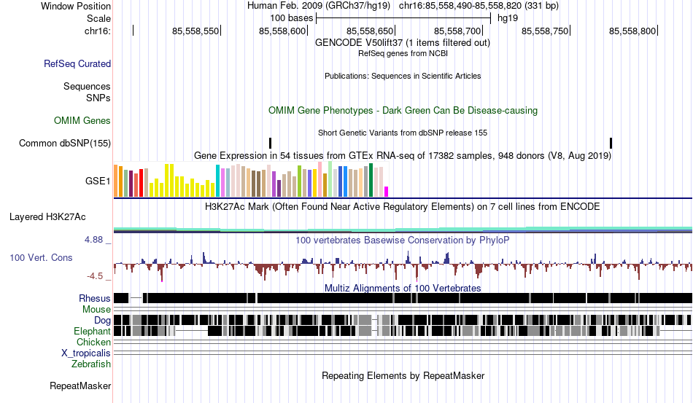This screenshot has width=693, height=403.
Task: Click Multiz Alignments of 100 Vertebrates title
Action: (x=403, y=289)
